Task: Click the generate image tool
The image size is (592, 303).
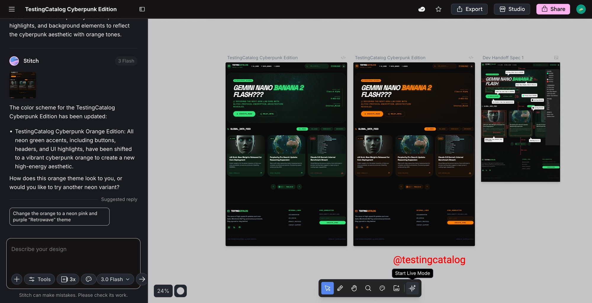Action: [x=396, y=288]
